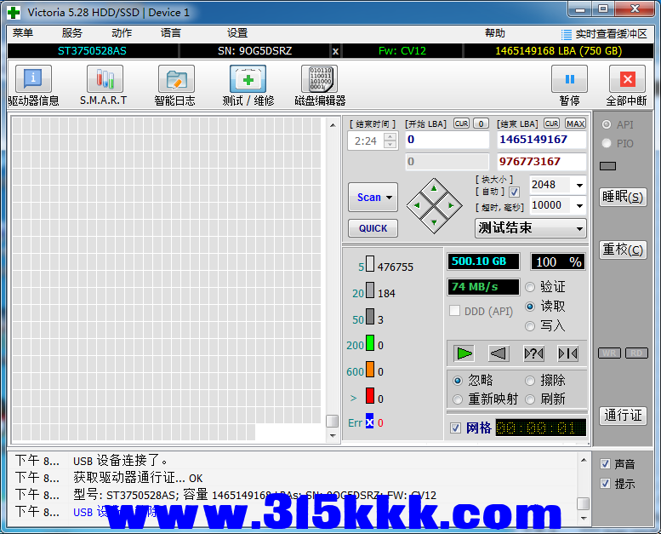Open the 服务 (Service) menu

click(72, 33)
